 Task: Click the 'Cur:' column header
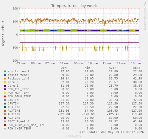click(64, 68)
